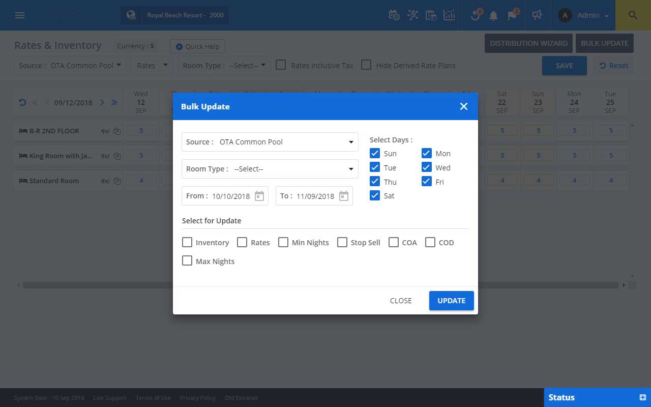The height and width of the screenshot is (407, 651).
Task: Check the Inventory update option
Action: (x=187, y=242)
